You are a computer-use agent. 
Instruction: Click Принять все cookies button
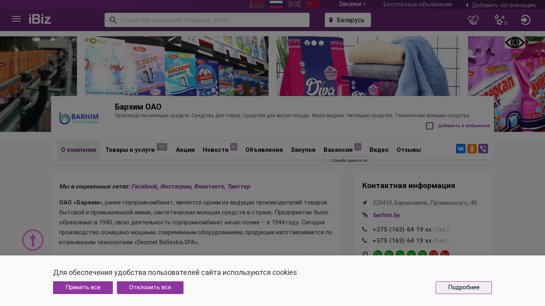click(x=83, y=288)
